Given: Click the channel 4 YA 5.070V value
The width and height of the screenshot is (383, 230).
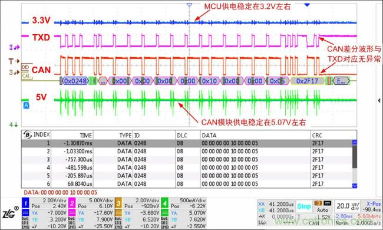Looking at the screenshot, I should tap(197, 213).
